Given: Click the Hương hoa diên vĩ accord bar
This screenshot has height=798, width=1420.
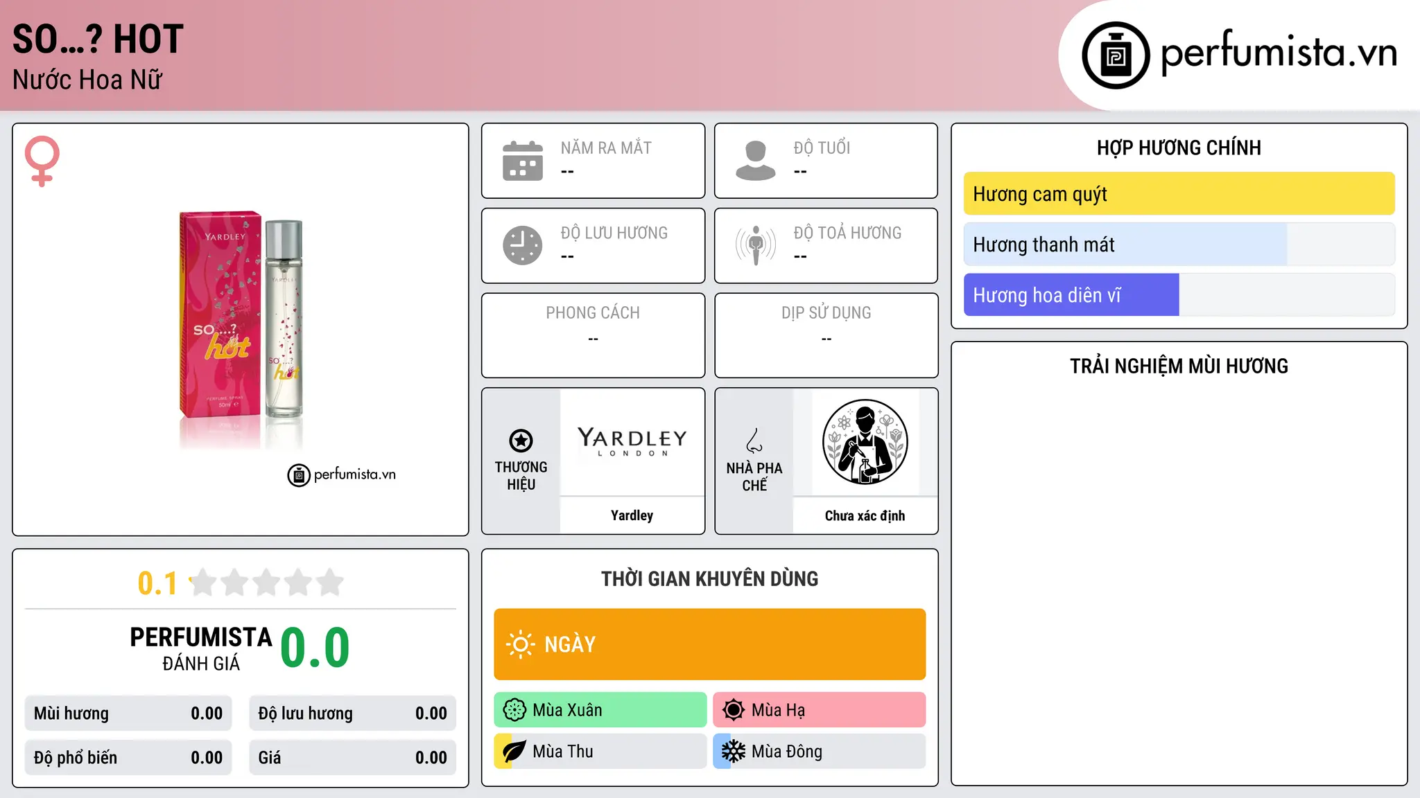Looking at the screenshot, I should tap(1179, 295).
